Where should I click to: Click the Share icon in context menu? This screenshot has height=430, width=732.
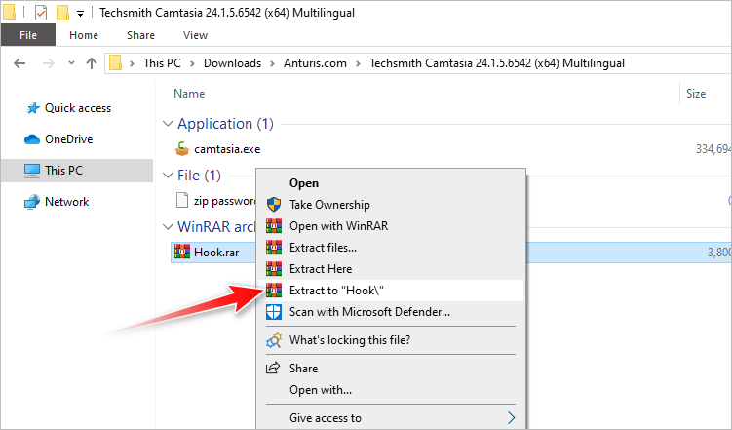[x=274, y=369]
